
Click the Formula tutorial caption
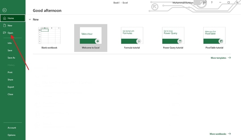click(x=132, y=48)
